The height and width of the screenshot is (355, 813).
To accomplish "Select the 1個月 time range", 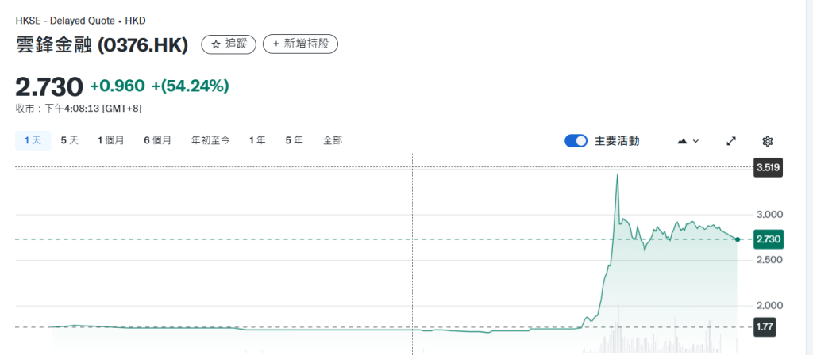I will (x=111, y=140).
